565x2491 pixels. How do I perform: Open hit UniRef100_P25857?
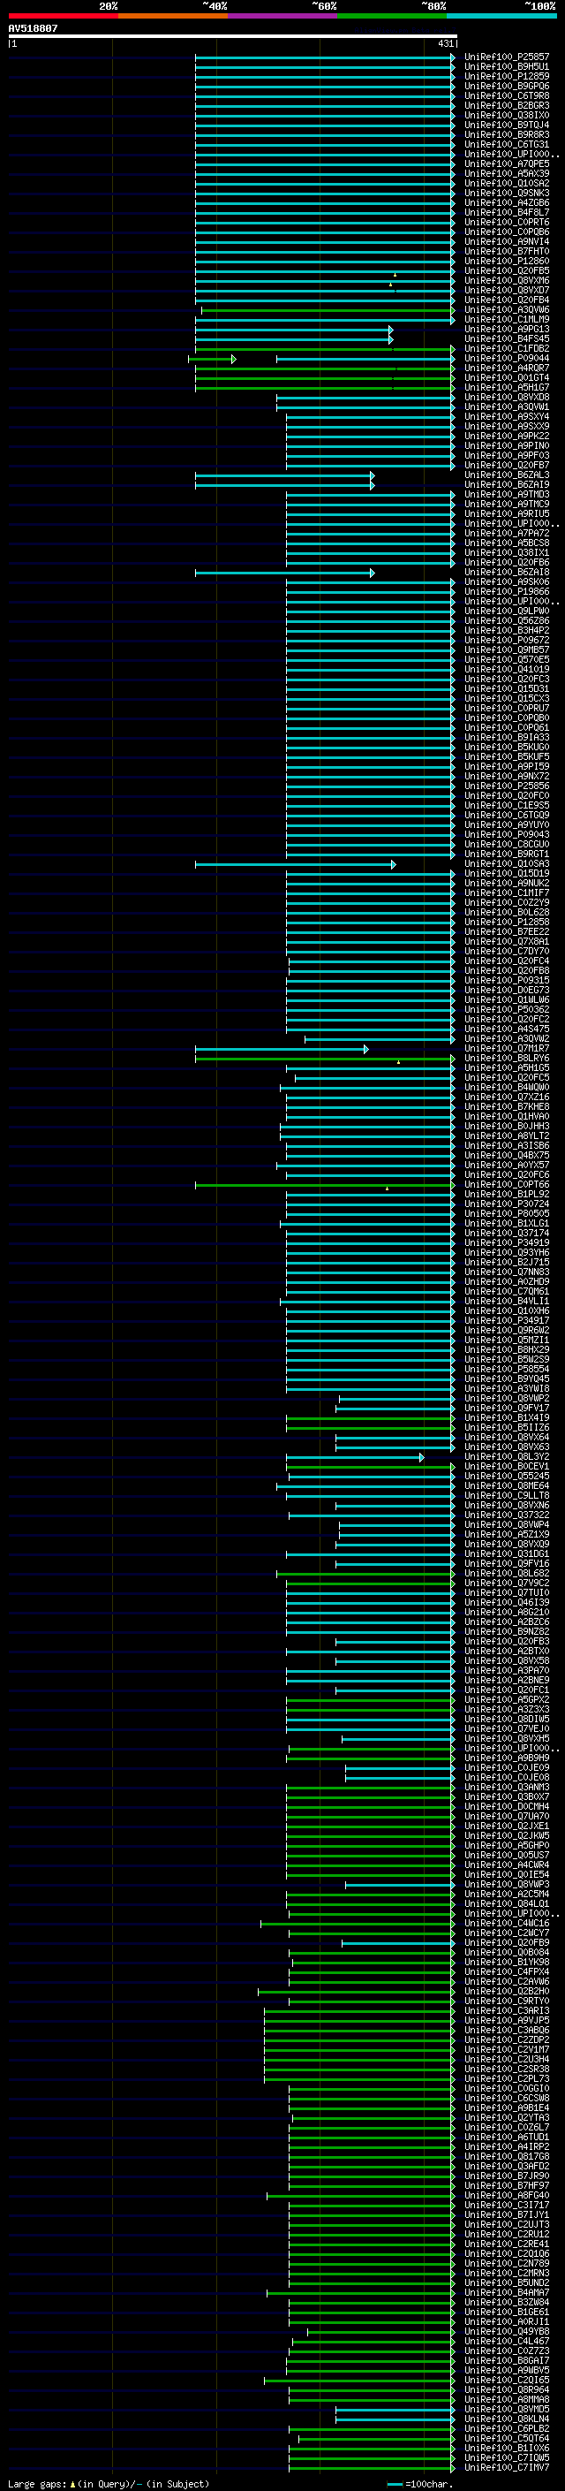tap(507, 57)
